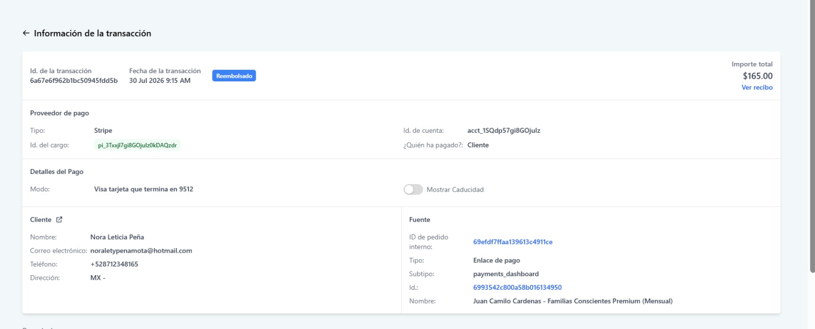Click the Detalles del Pago section title
The image size is (815, 329).
pyautogui.click(x=57, y=171)
